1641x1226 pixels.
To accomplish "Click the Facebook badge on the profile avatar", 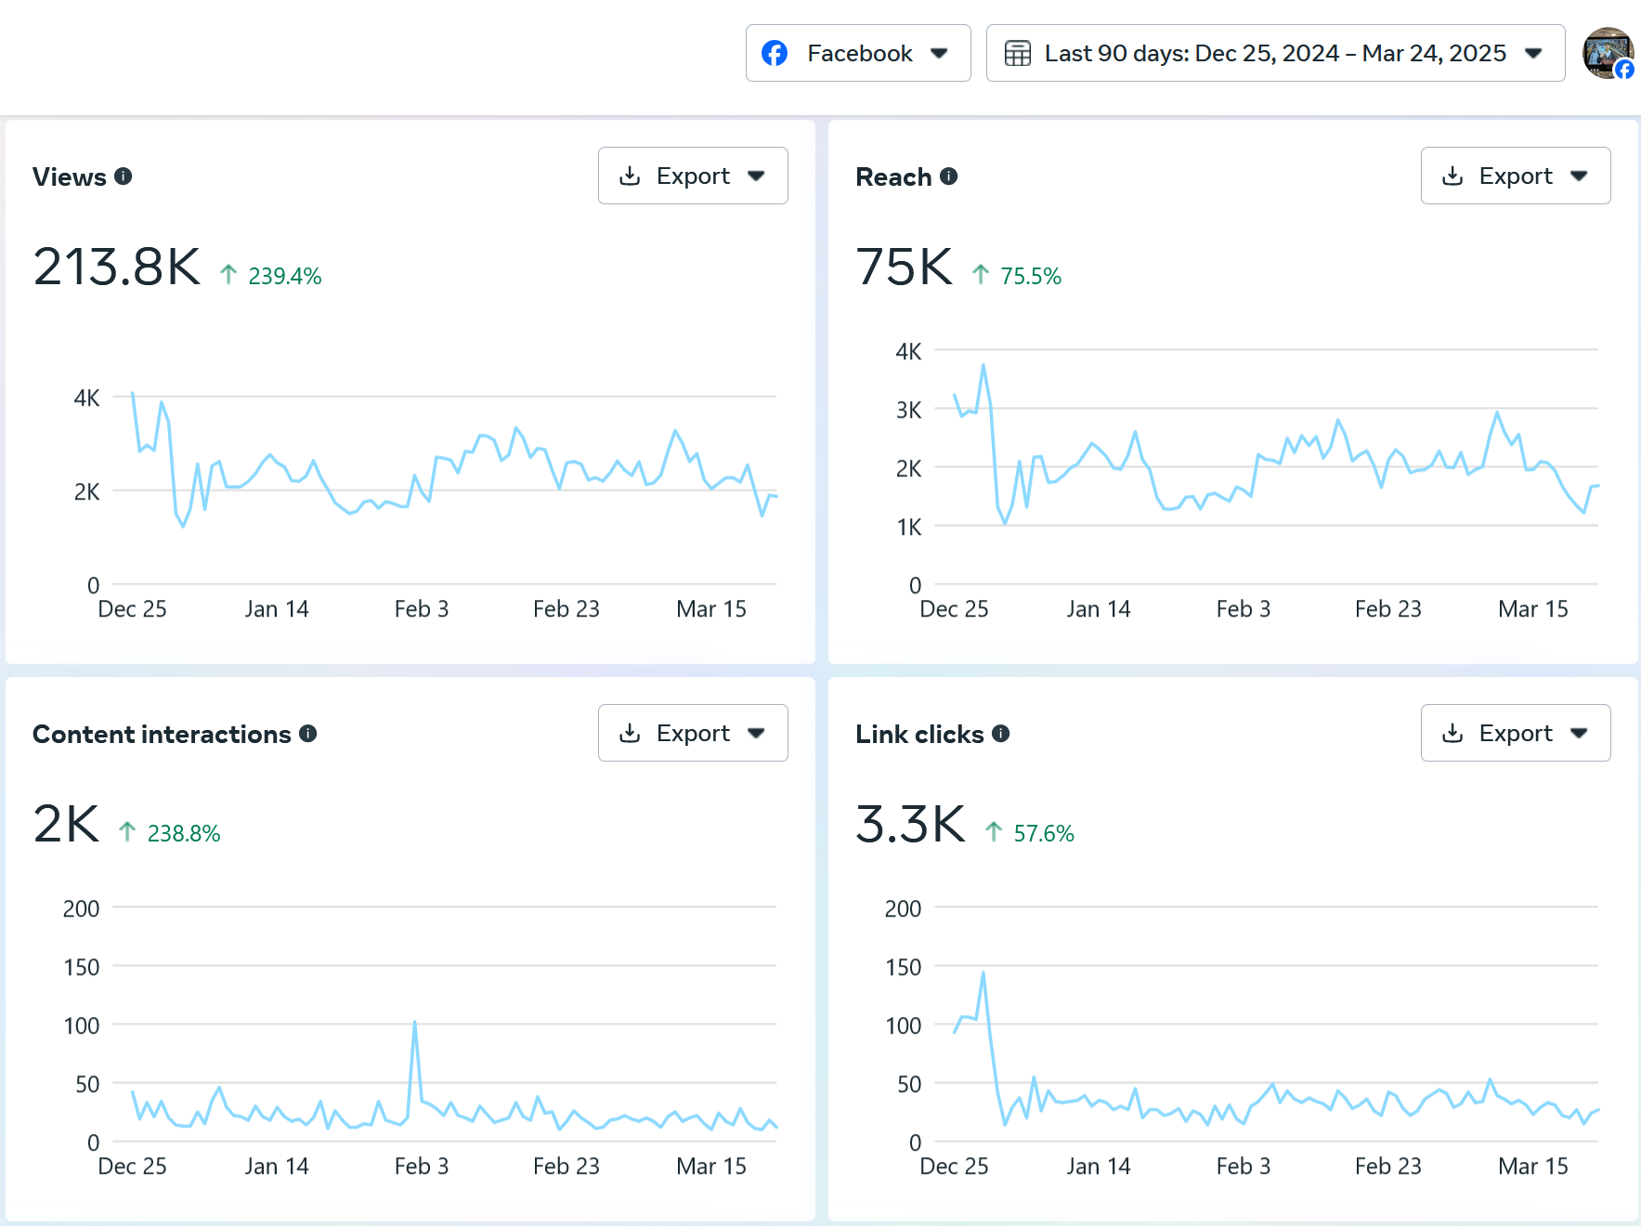I will point(1624,70).
